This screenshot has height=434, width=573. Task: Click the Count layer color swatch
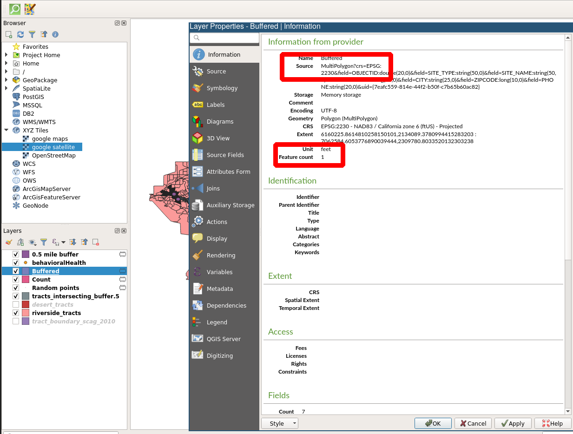(x=26, y=280)
